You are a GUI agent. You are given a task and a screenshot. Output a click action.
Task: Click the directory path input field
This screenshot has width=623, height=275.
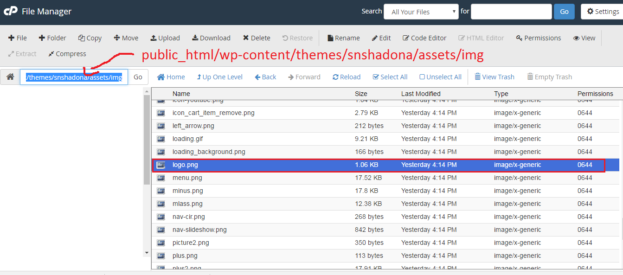click(x=74, y=77)
